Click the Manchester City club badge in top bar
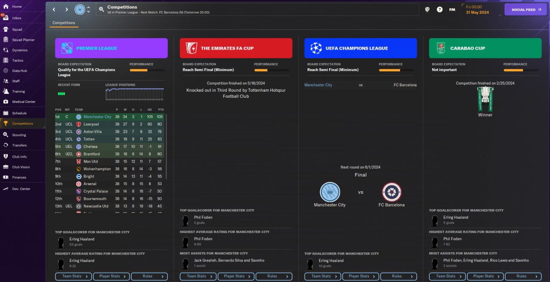Viewport: 550px width, 282px height. coord(80,9)
